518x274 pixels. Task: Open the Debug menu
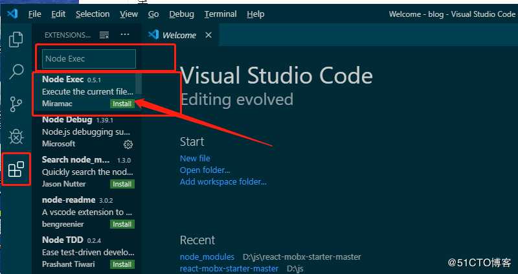click(x=181, y=14)
